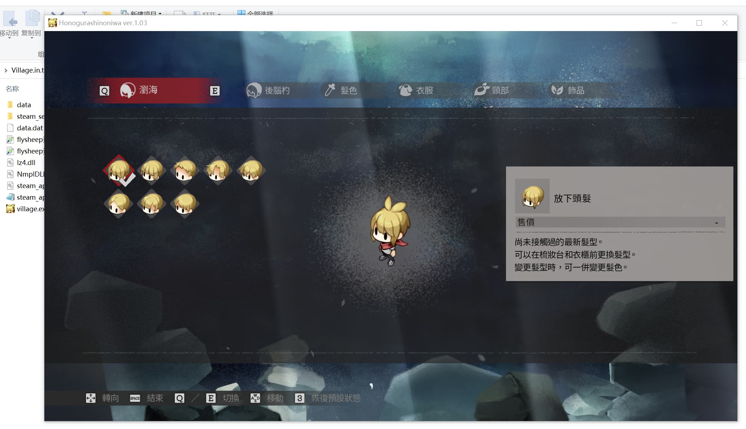The image size is (746, 429).
Task: Choose the third bangs style in the bottom row
Action: tap(185, 204)
